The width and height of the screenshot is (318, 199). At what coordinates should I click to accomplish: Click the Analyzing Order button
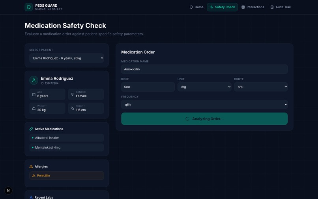[x=204, y=119]
